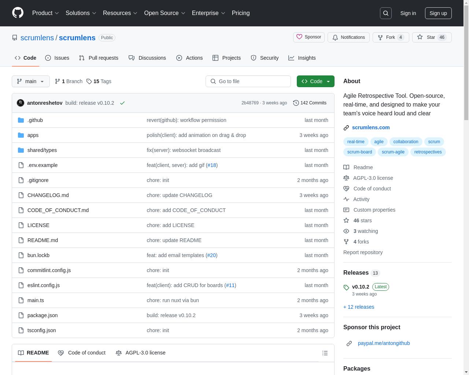Click Report repository link
469x375 pixels.
click(363, 252)
